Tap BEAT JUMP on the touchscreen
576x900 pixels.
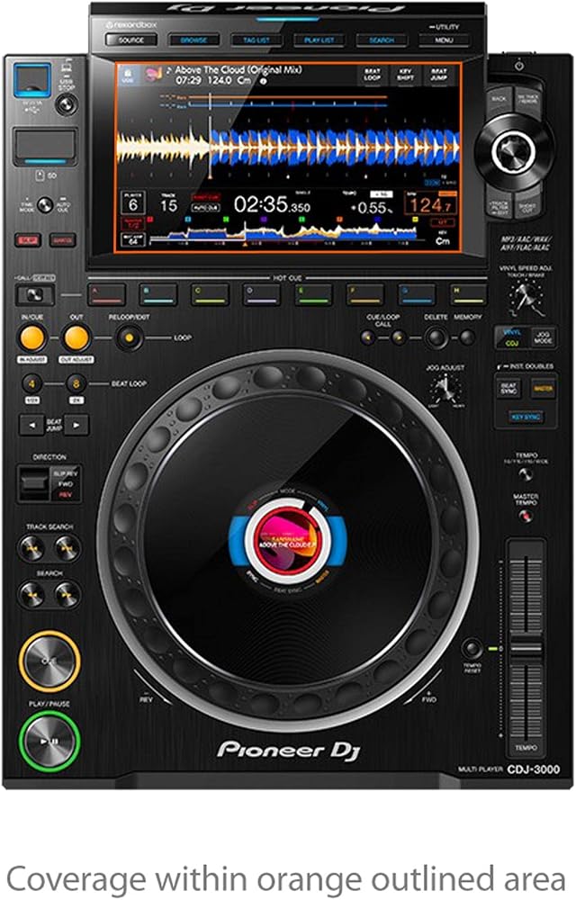[x=439, y=75]
